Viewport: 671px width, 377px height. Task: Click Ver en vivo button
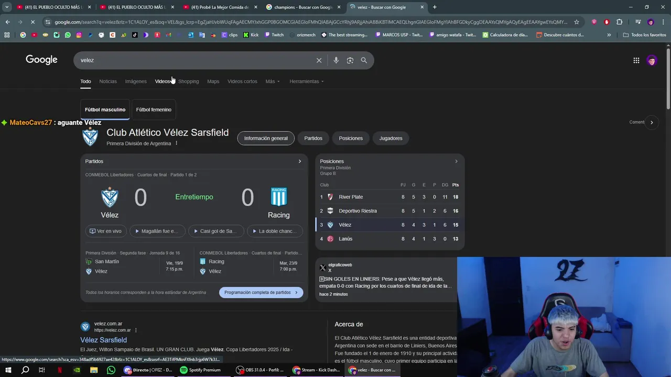tap(106, 231)
